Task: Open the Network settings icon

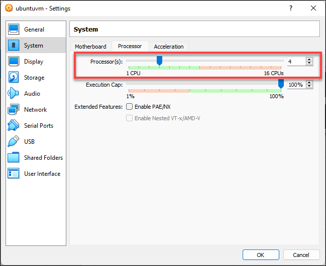Action: [x=14, y=110]
